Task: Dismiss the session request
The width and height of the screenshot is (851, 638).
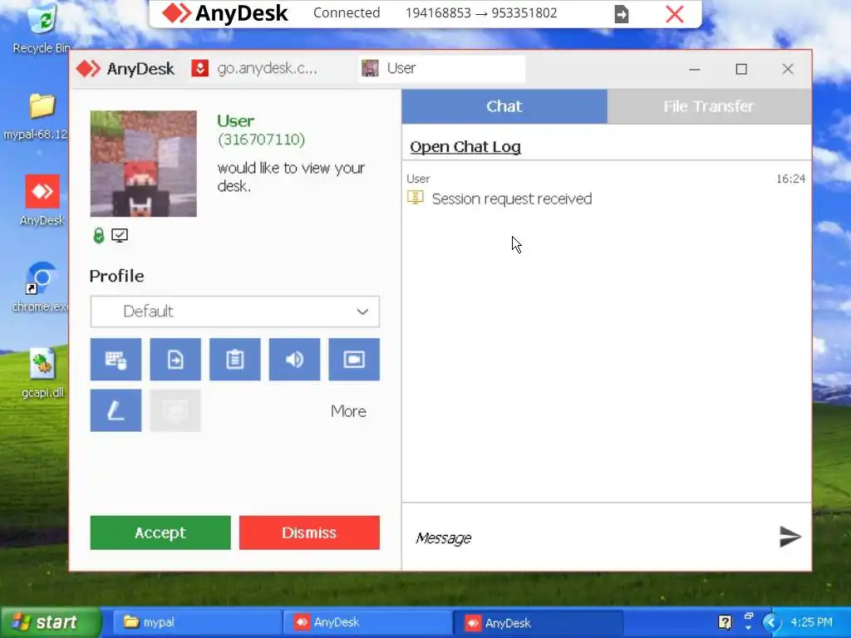Action: 309,532
